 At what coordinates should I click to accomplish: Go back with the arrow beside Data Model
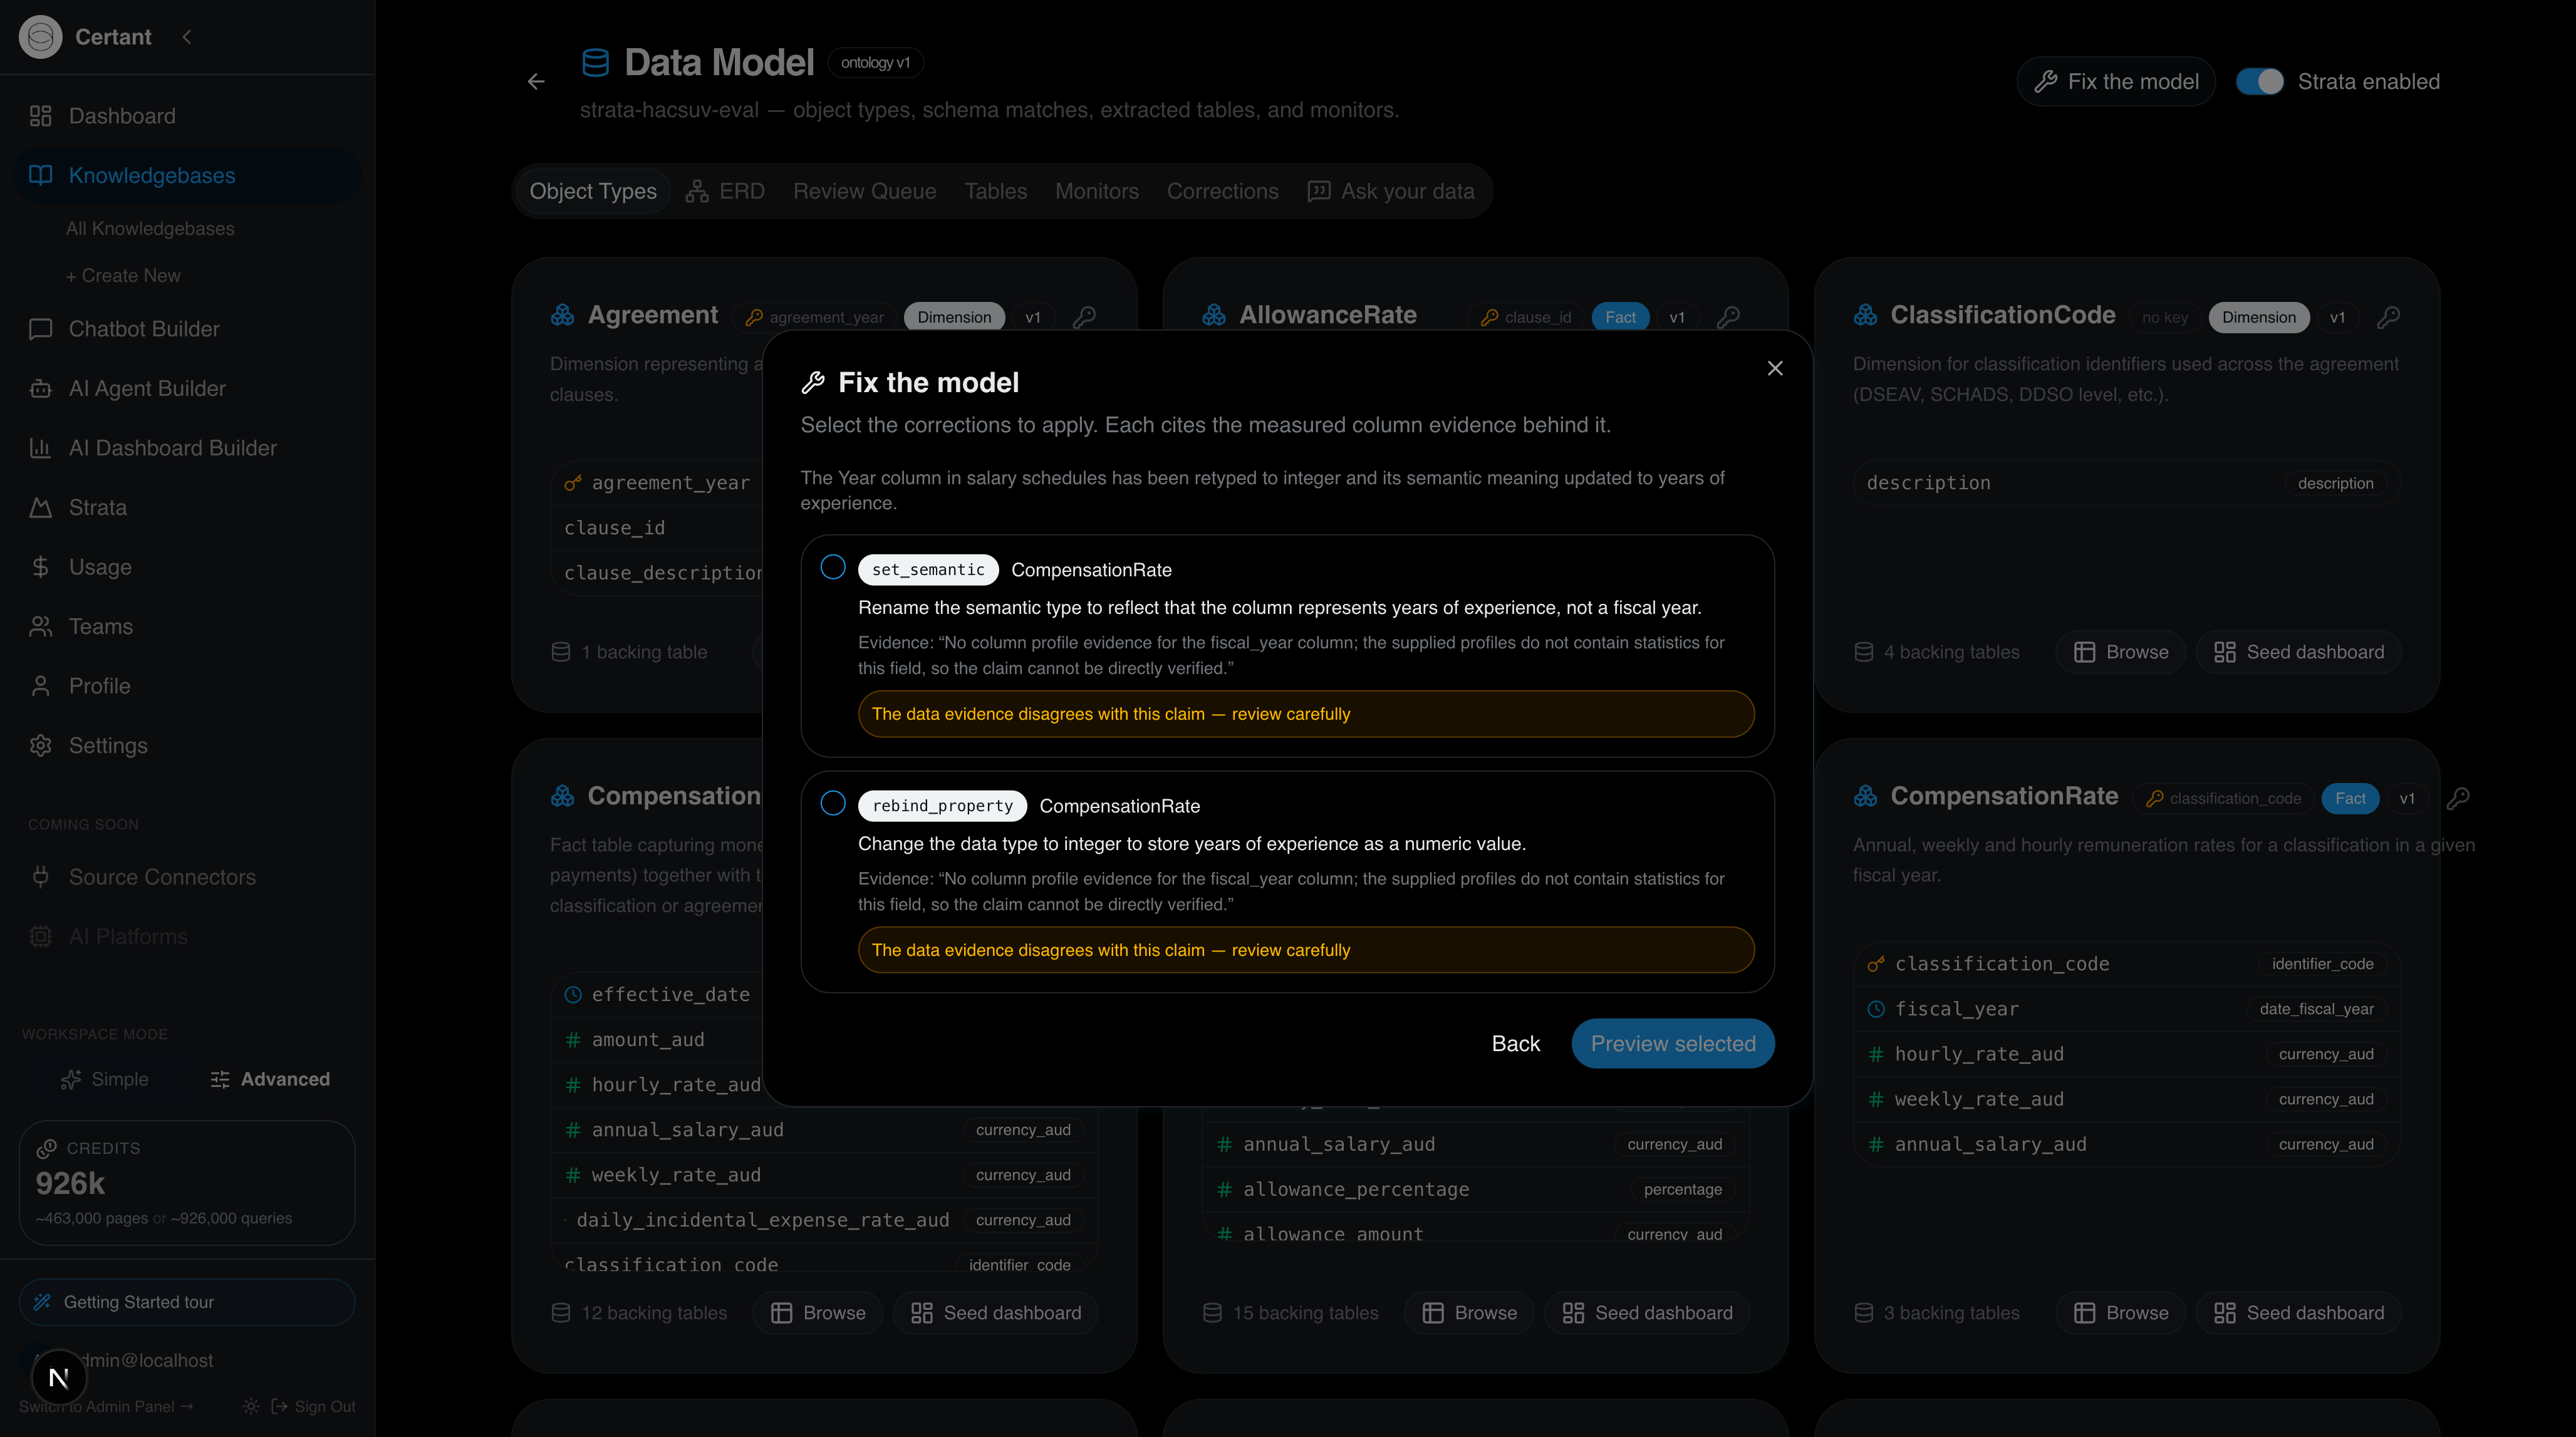[536, 81]
